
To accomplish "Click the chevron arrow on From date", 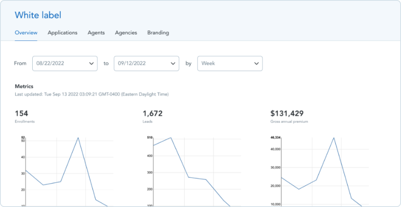I will click(x=91, y=63).
